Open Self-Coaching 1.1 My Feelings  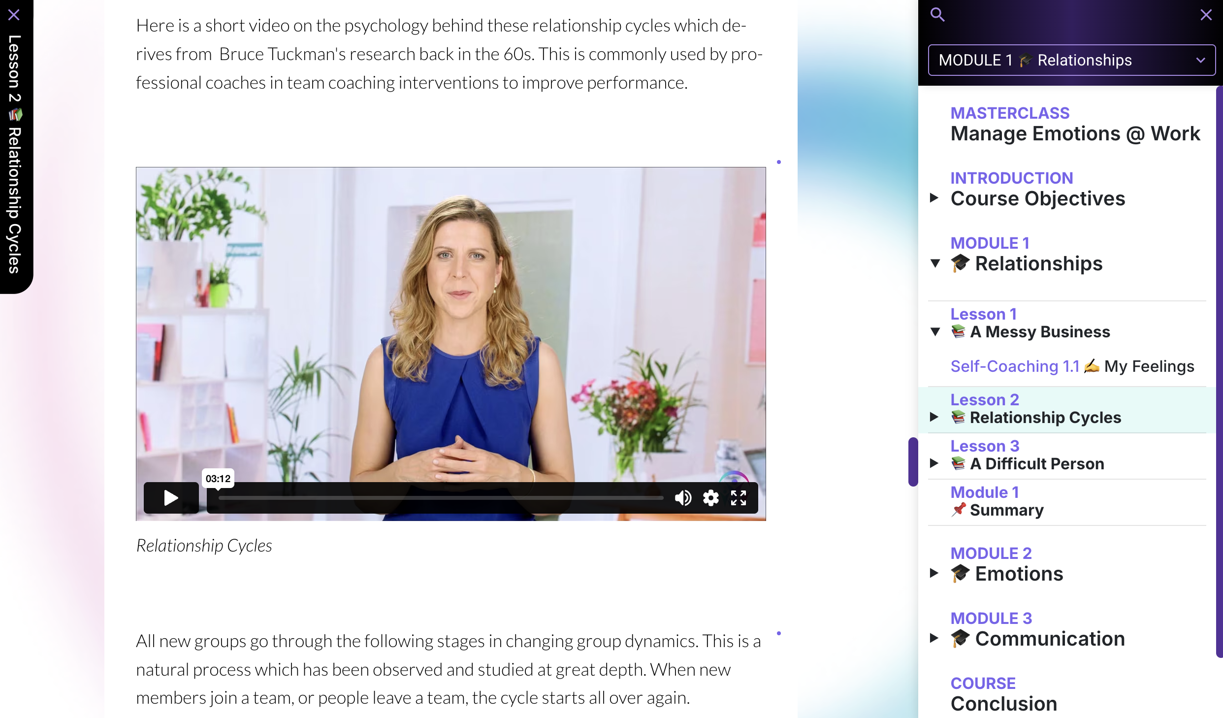click(1072, 366)
